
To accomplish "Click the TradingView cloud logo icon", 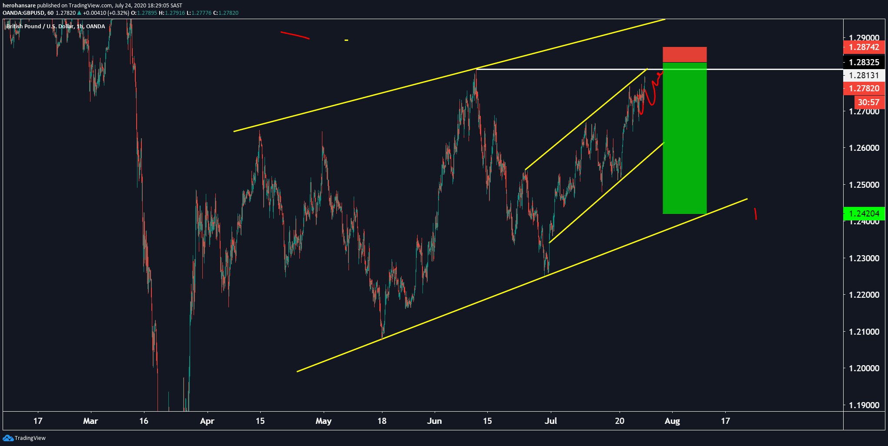I will tap(8, 438).
